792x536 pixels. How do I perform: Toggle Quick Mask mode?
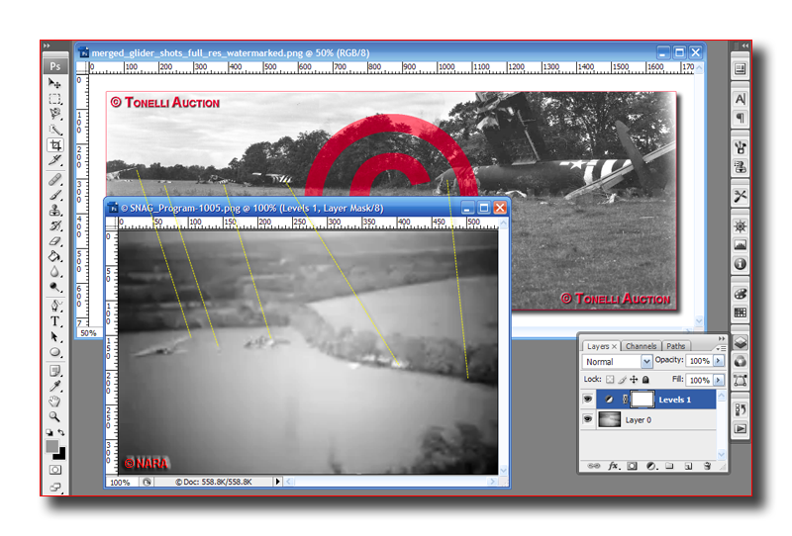pos(55,470)
